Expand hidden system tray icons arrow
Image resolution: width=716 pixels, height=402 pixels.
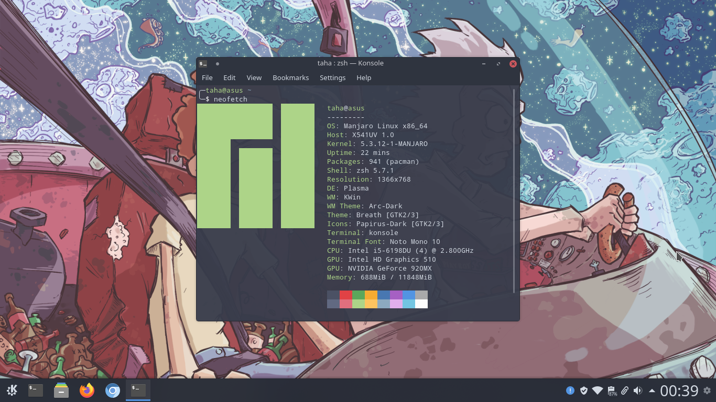[652, 390]
